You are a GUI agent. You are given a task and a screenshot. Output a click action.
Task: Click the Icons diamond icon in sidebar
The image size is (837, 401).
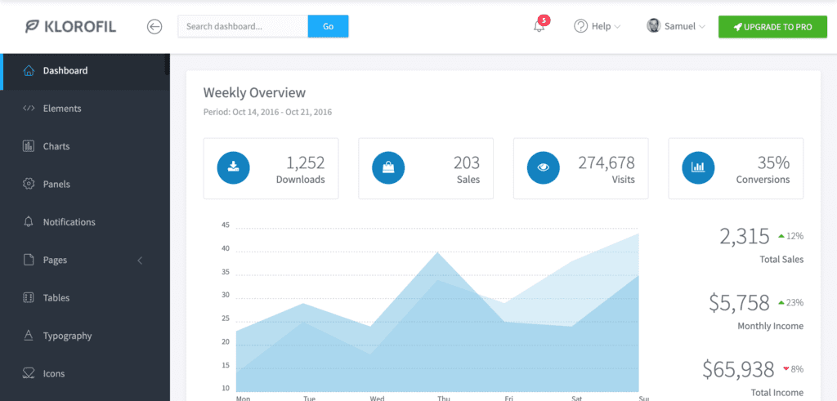click(x=29, y=373)
